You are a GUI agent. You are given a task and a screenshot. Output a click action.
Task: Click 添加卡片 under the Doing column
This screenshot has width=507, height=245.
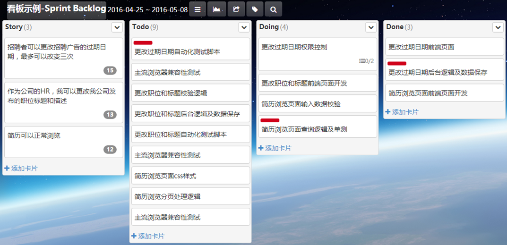(x=275, y=148)
